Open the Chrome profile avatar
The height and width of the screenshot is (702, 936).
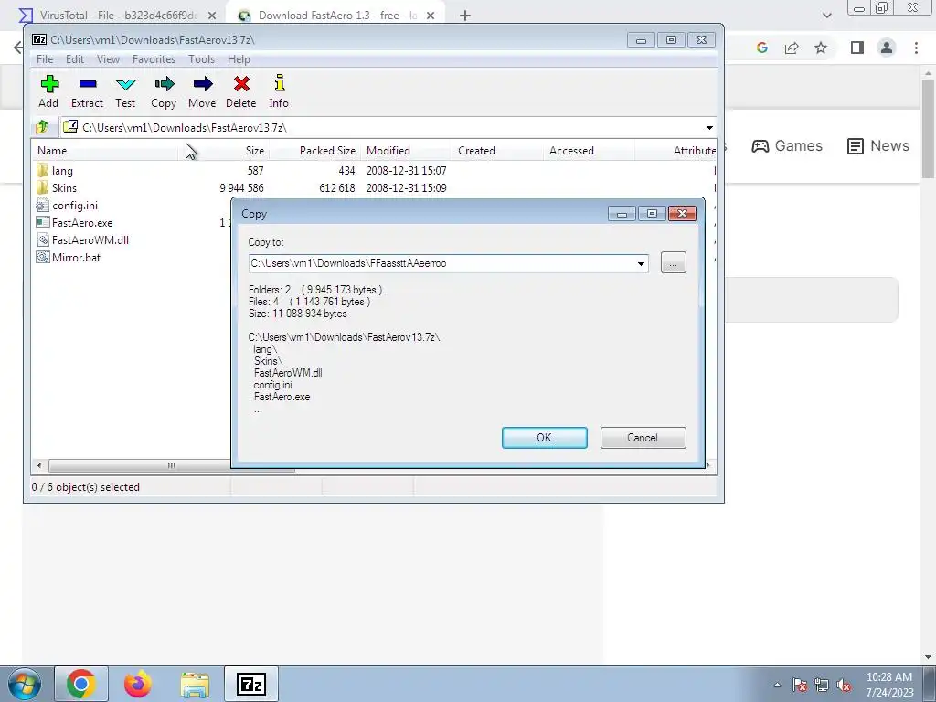[887, 48]
